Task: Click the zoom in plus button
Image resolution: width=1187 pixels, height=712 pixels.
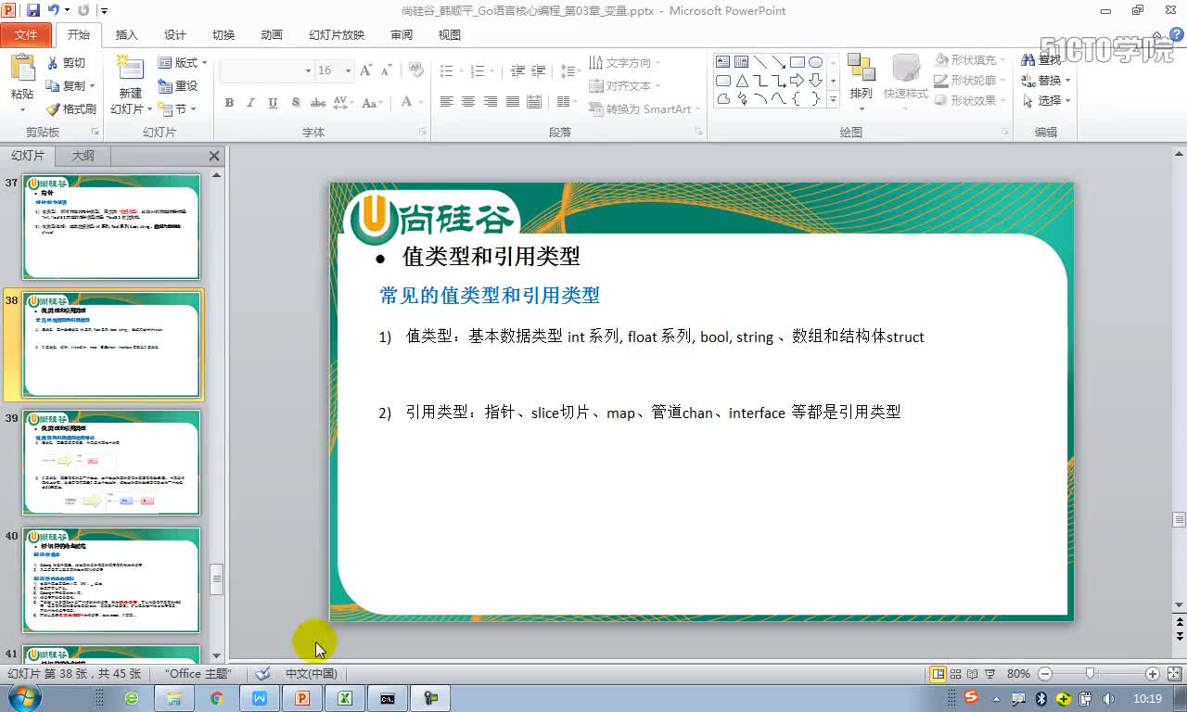Action: coord(1153,674)
